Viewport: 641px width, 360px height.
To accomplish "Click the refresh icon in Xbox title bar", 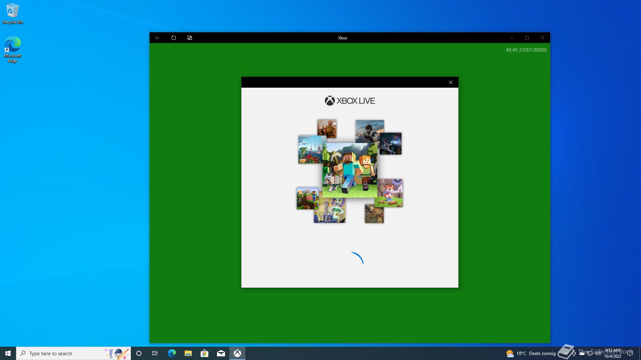I will pyautogui.click(x=174, y=38).
